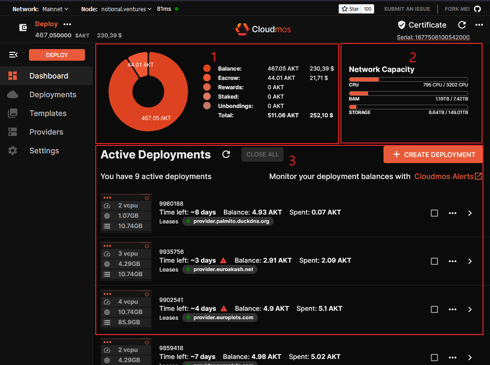Open the three-dot menu for deployment 9960188
This screenshot has width=490, height=365.
tap(452, 213)
